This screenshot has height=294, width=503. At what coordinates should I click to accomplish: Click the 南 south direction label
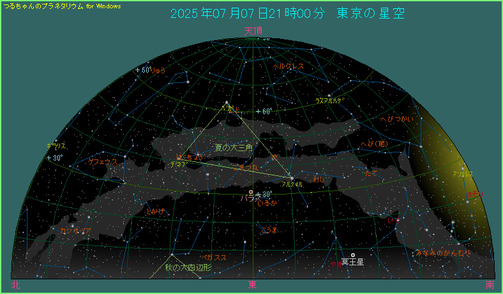point(489,285)
